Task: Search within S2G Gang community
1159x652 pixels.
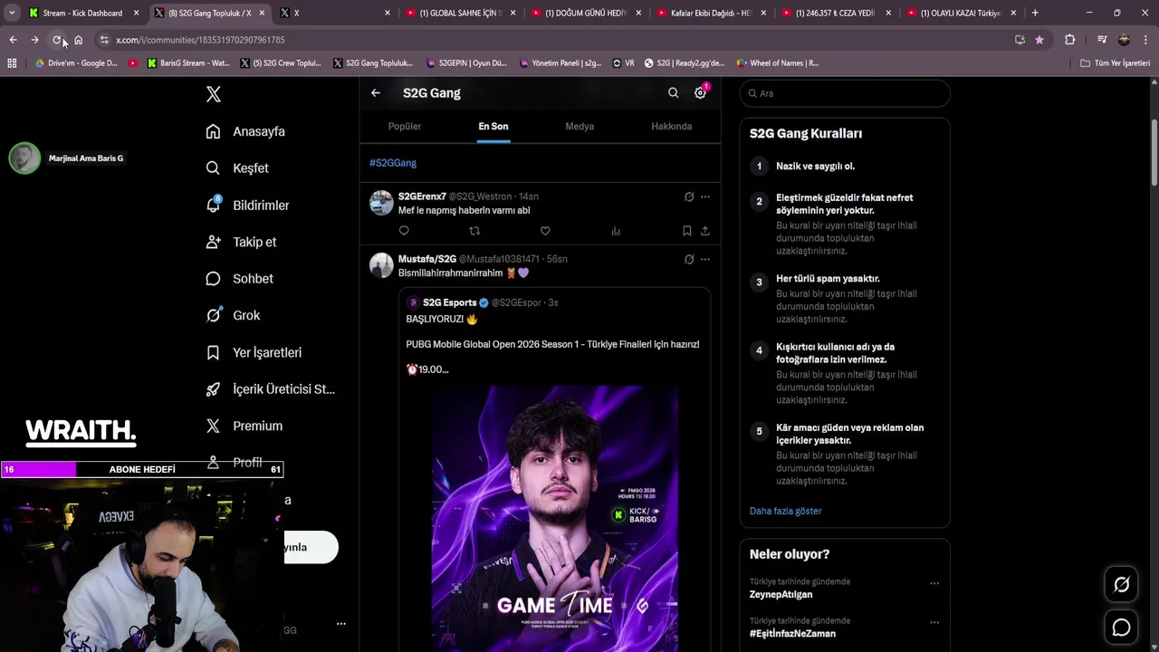Action: [673, 92]
